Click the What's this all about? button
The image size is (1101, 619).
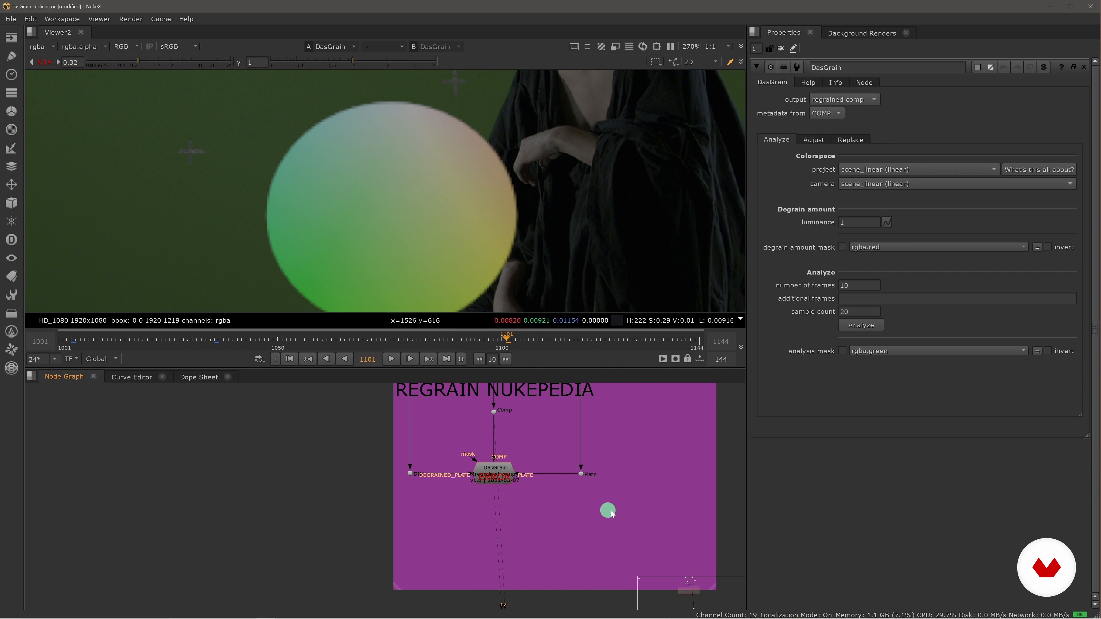[1039, 170]
